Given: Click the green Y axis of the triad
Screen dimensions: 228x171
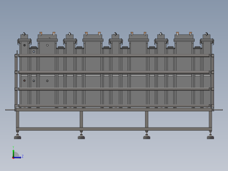Looking at the screenshot, I should 14,153.
